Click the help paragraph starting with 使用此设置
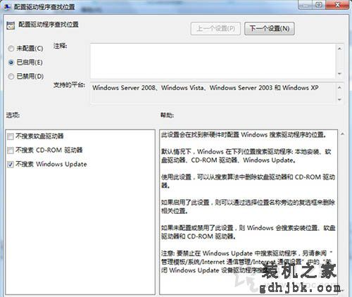 pos(248,181)
